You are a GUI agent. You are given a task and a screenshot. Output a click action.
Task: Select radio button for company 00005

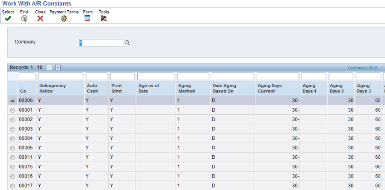(x=12, y=148)
